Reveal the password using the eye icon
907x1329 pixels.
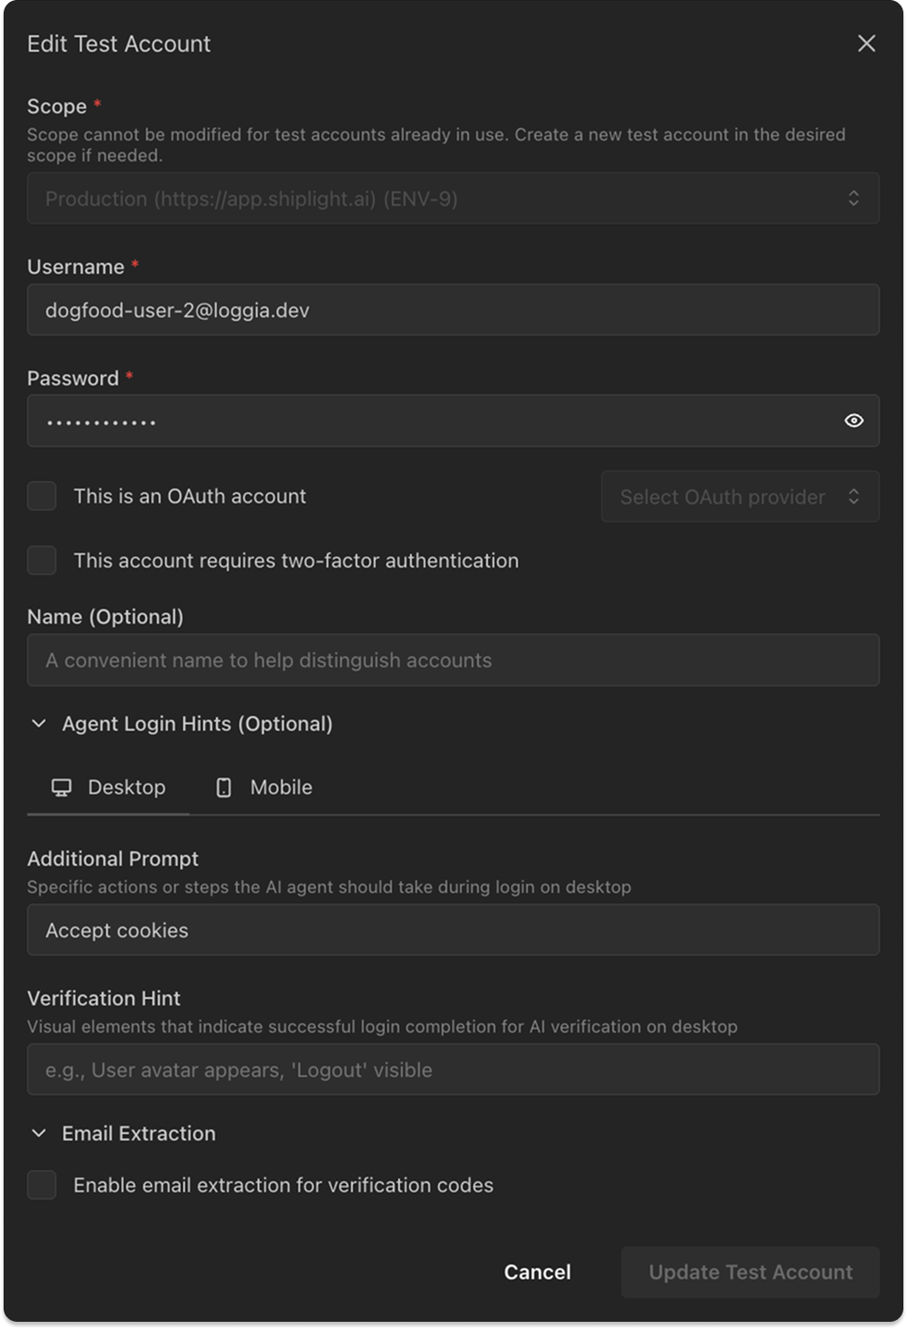tap(853, 420)
